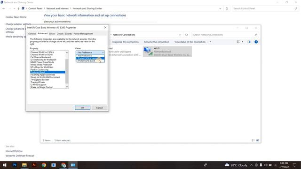Toggle the preview pane in Network Connections

(249, 42)
